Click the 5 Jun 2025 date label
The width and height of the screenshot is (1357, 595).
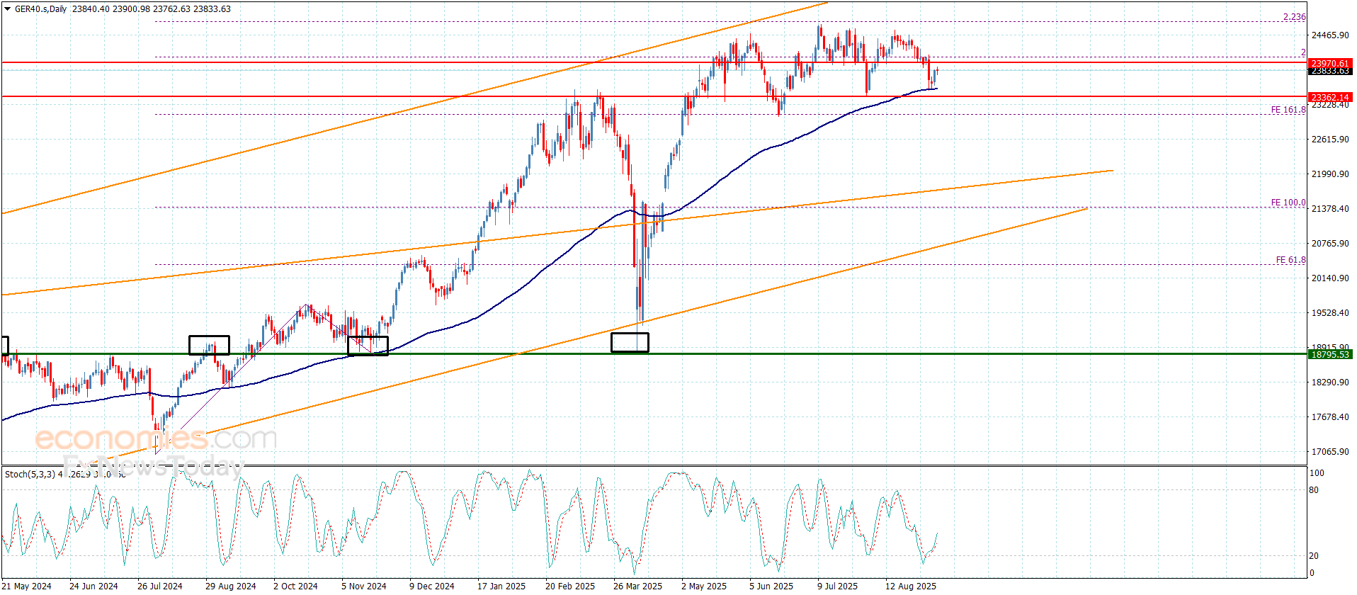coord(771,586)
